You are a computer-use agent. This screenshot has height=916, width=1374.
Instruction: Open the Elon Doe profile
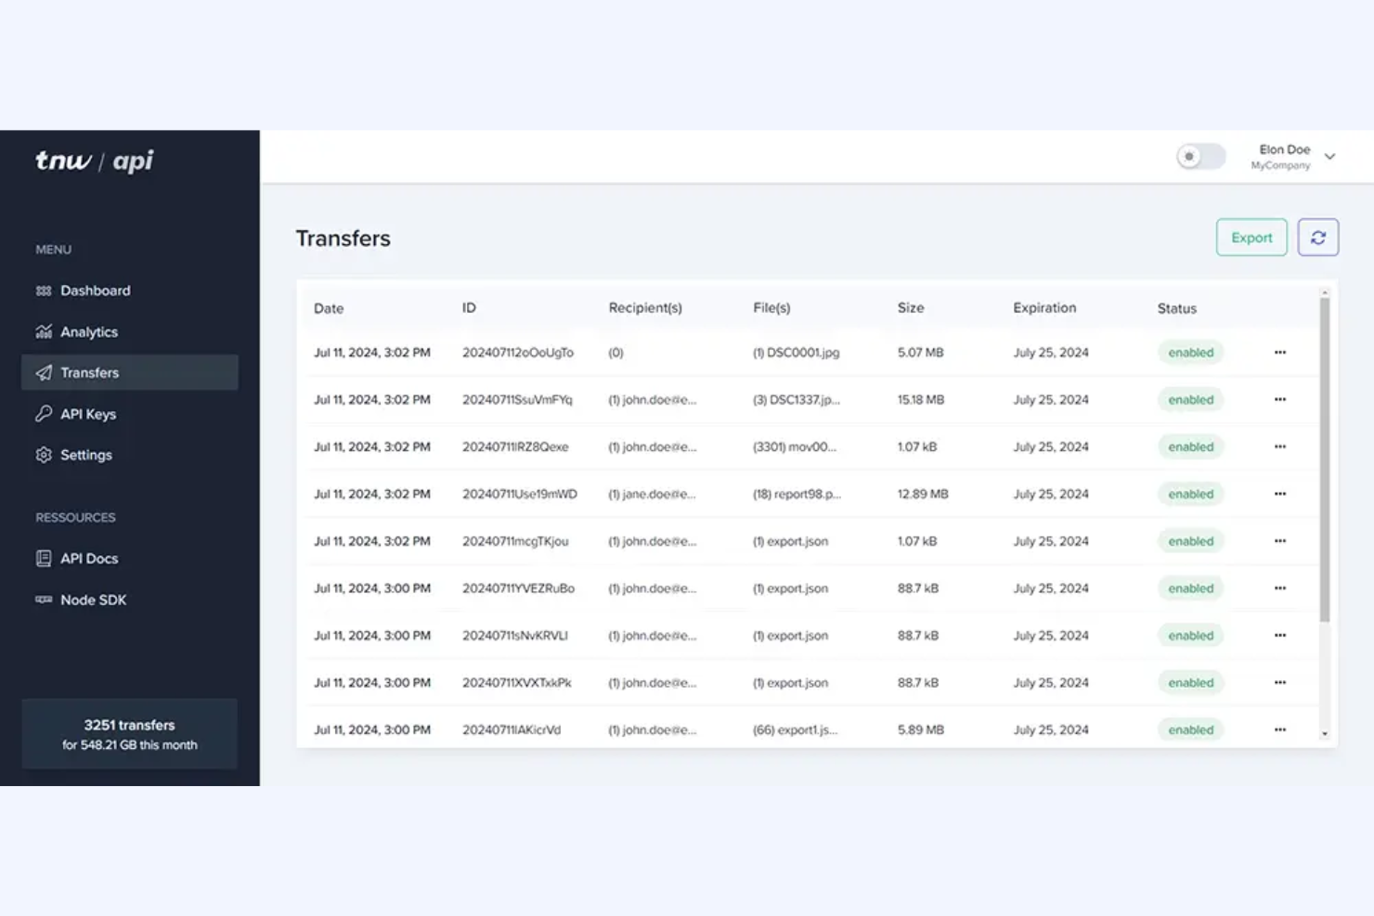coord(1283,155)
